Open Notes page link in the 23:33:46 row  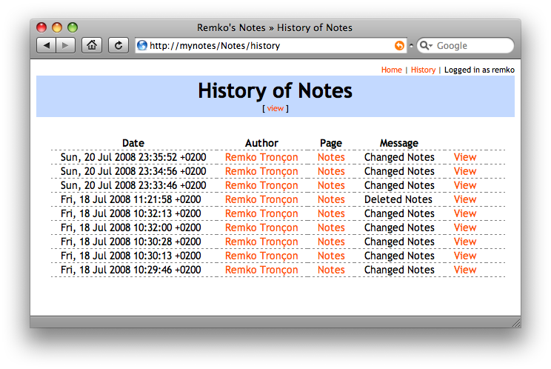pyautogui.click(x=331, y=185)
